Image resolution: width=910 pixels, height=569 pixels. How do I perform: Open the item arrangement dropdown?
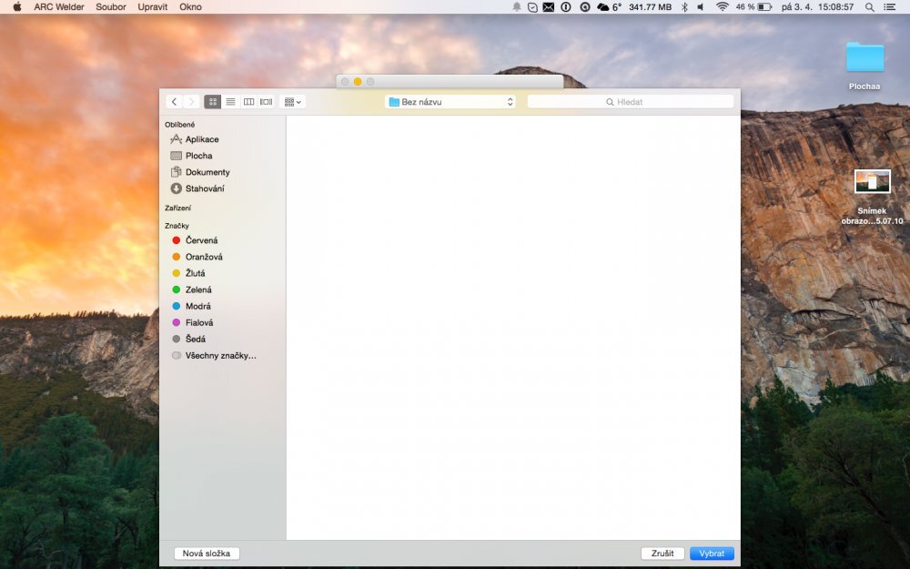click(x=293, y=102)
